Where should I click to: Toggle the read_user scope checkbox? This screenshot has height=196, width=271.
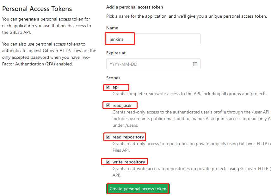(x=108, y=105)
